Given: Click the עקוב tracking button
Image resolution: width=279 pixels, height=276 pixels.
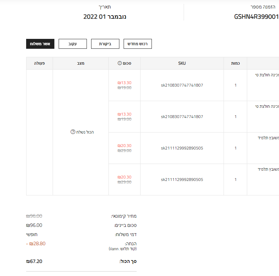Looking at the screenshot, I should pyautogui.click(x=73, y=44).
